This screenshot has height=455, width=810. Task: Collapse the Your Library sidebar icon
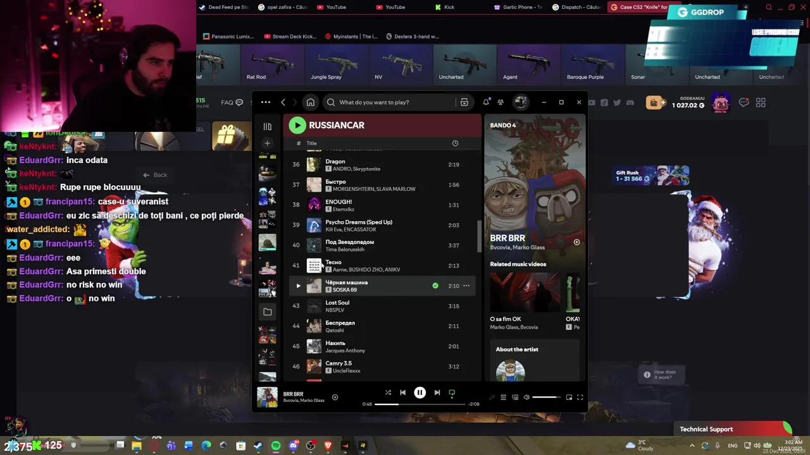click(x=267, y=126)
